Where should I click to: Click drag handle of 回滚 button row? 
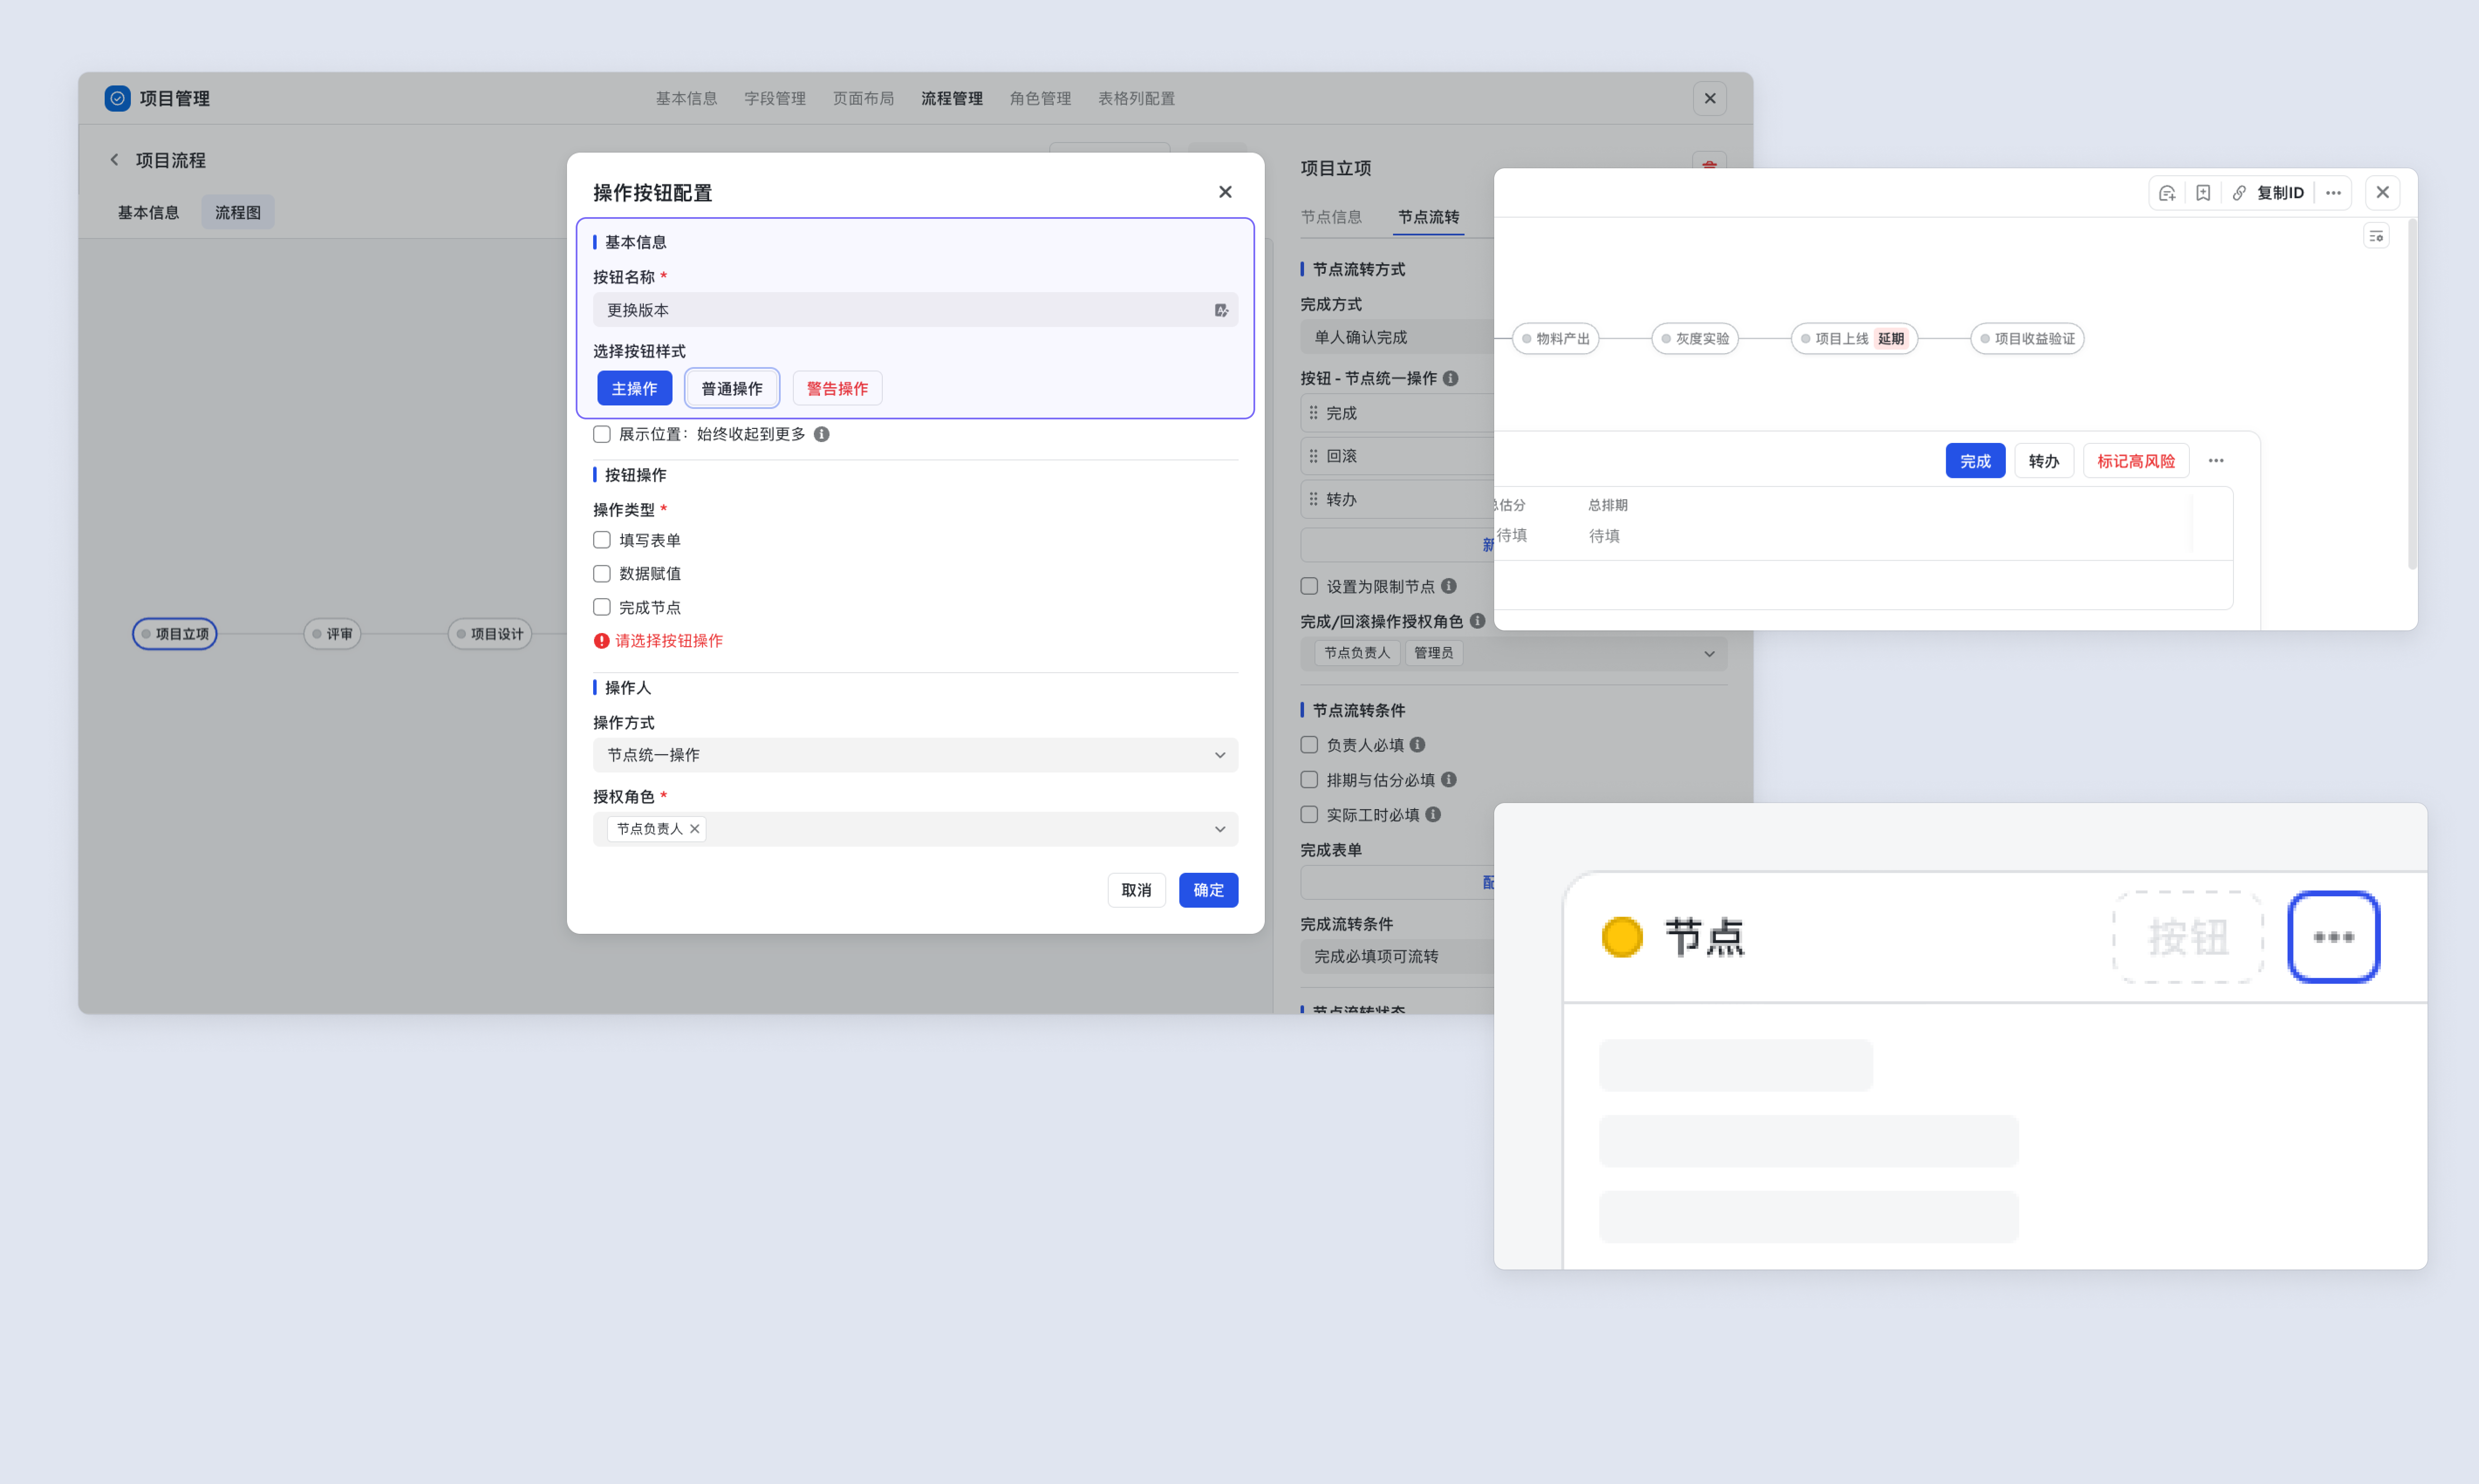(x=1314, y=456)
